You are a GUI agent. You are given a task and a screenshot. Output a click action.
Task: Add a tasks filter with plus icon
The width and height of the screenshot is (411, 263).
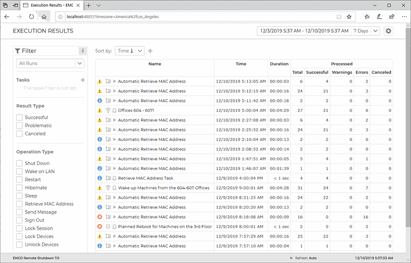pyautogui.click(x=82, y=80)
